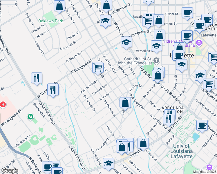Select the coffee marker over the Lafayette city label
The width and height of the screenshot is (217, 174).
[178, 56]
